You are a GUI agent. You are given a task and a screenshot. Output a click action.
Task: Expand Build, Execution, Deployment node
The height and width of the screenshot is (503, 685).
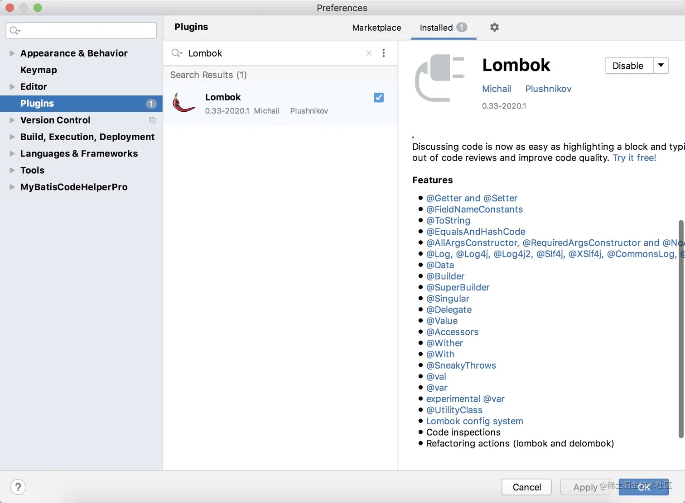[12, 137]
